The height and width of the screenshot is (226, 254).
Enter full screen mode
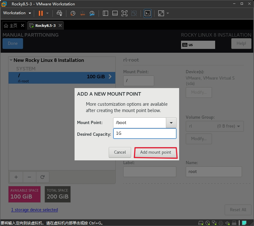(x=124, y=13)
